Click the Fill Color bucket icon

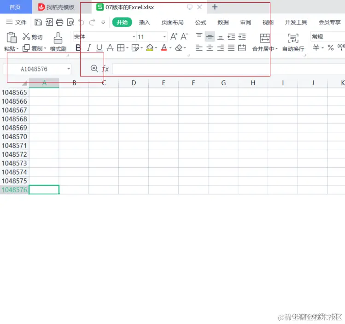[x=150, y=47]
